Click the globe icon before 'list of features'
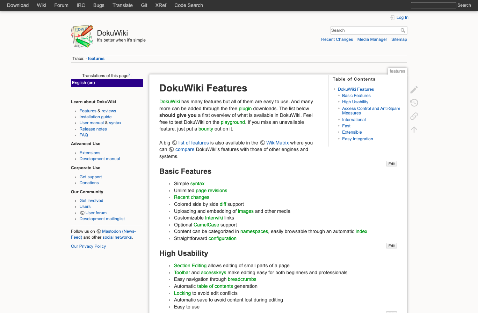This screenshot has width=478, height=313. (174, 143)
